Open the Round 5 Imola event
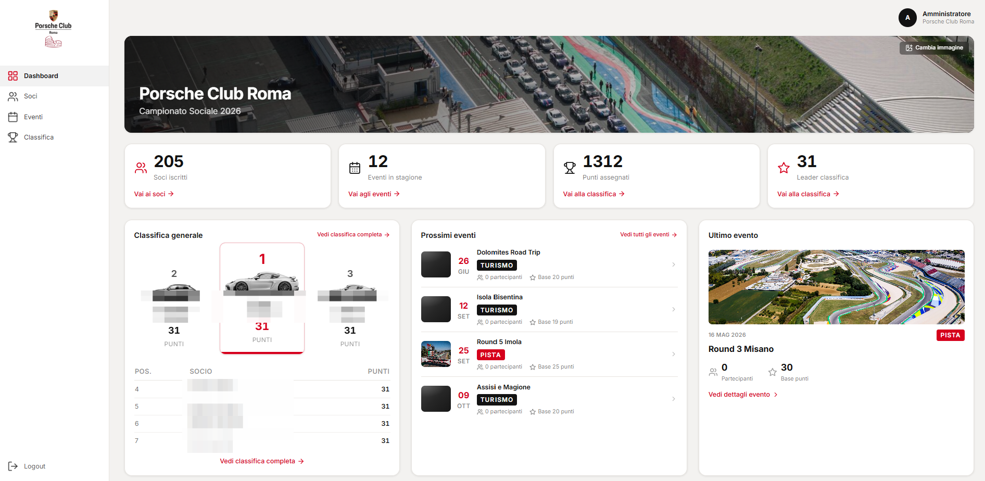This screenshot has height=481, width=985. click(549, 354)
